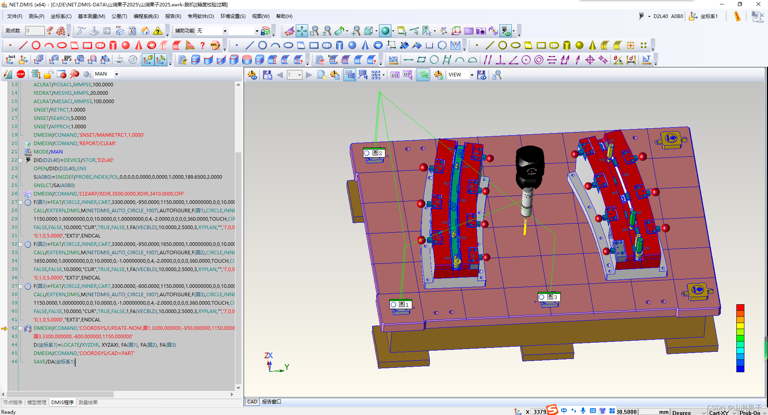Click the RPS alignment icon
768x415 pixels.
point(66,60)
